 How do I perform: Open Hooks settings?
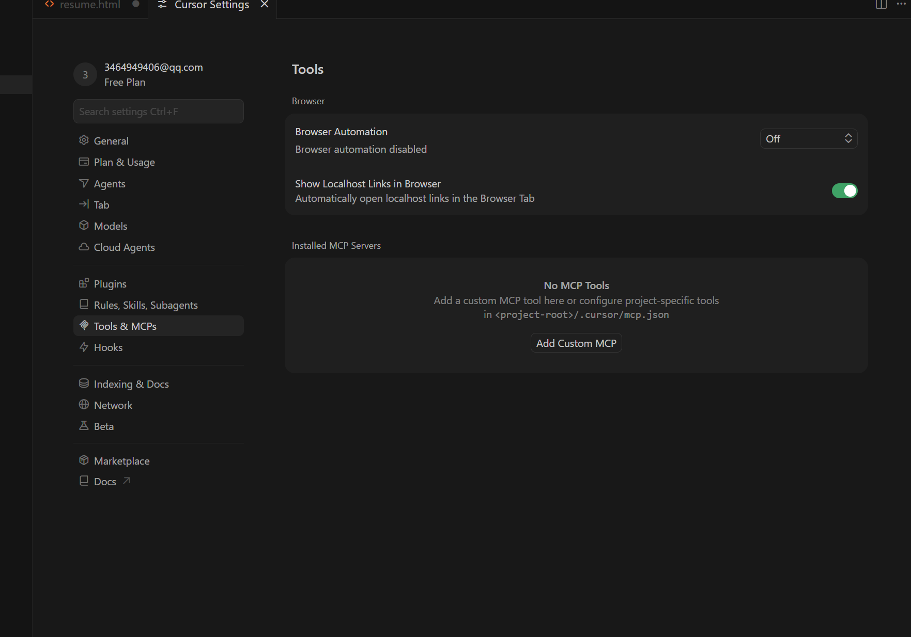click(x=159, y=347)
